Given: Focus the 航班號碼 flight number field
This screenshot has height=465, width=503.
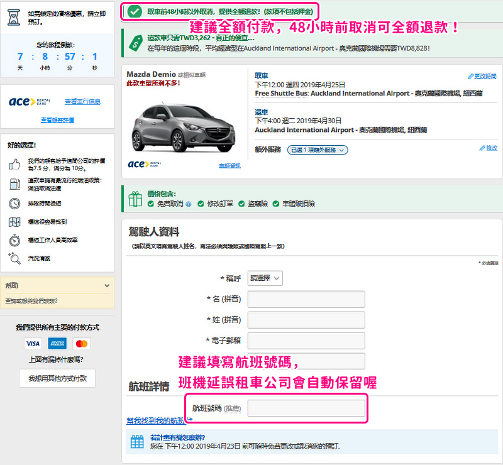Looking at the screenshot, I should (306, 408).
